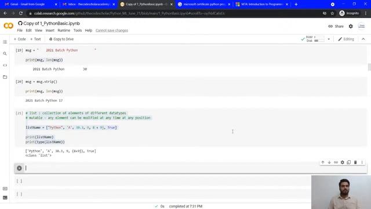The width and height of the screenshot is (371, 209).
Task: Click the RAM Disk usage indicator bars
Action: [319, 39]
